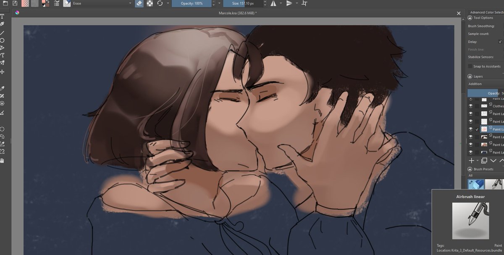Reload the original brush preset
Image resolution: width=504 pixels, height=255 pixels.
click(160, 3)
